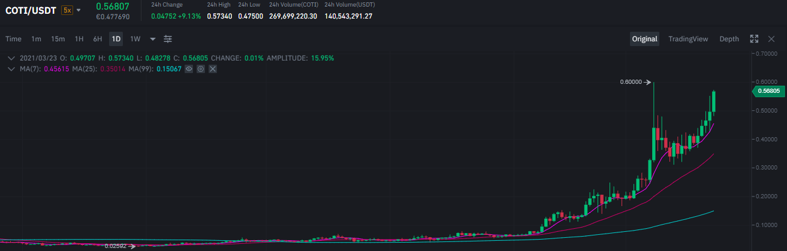The image size is (787, 251).
Task: Click the 5x leverage badge
Action: 67,10
